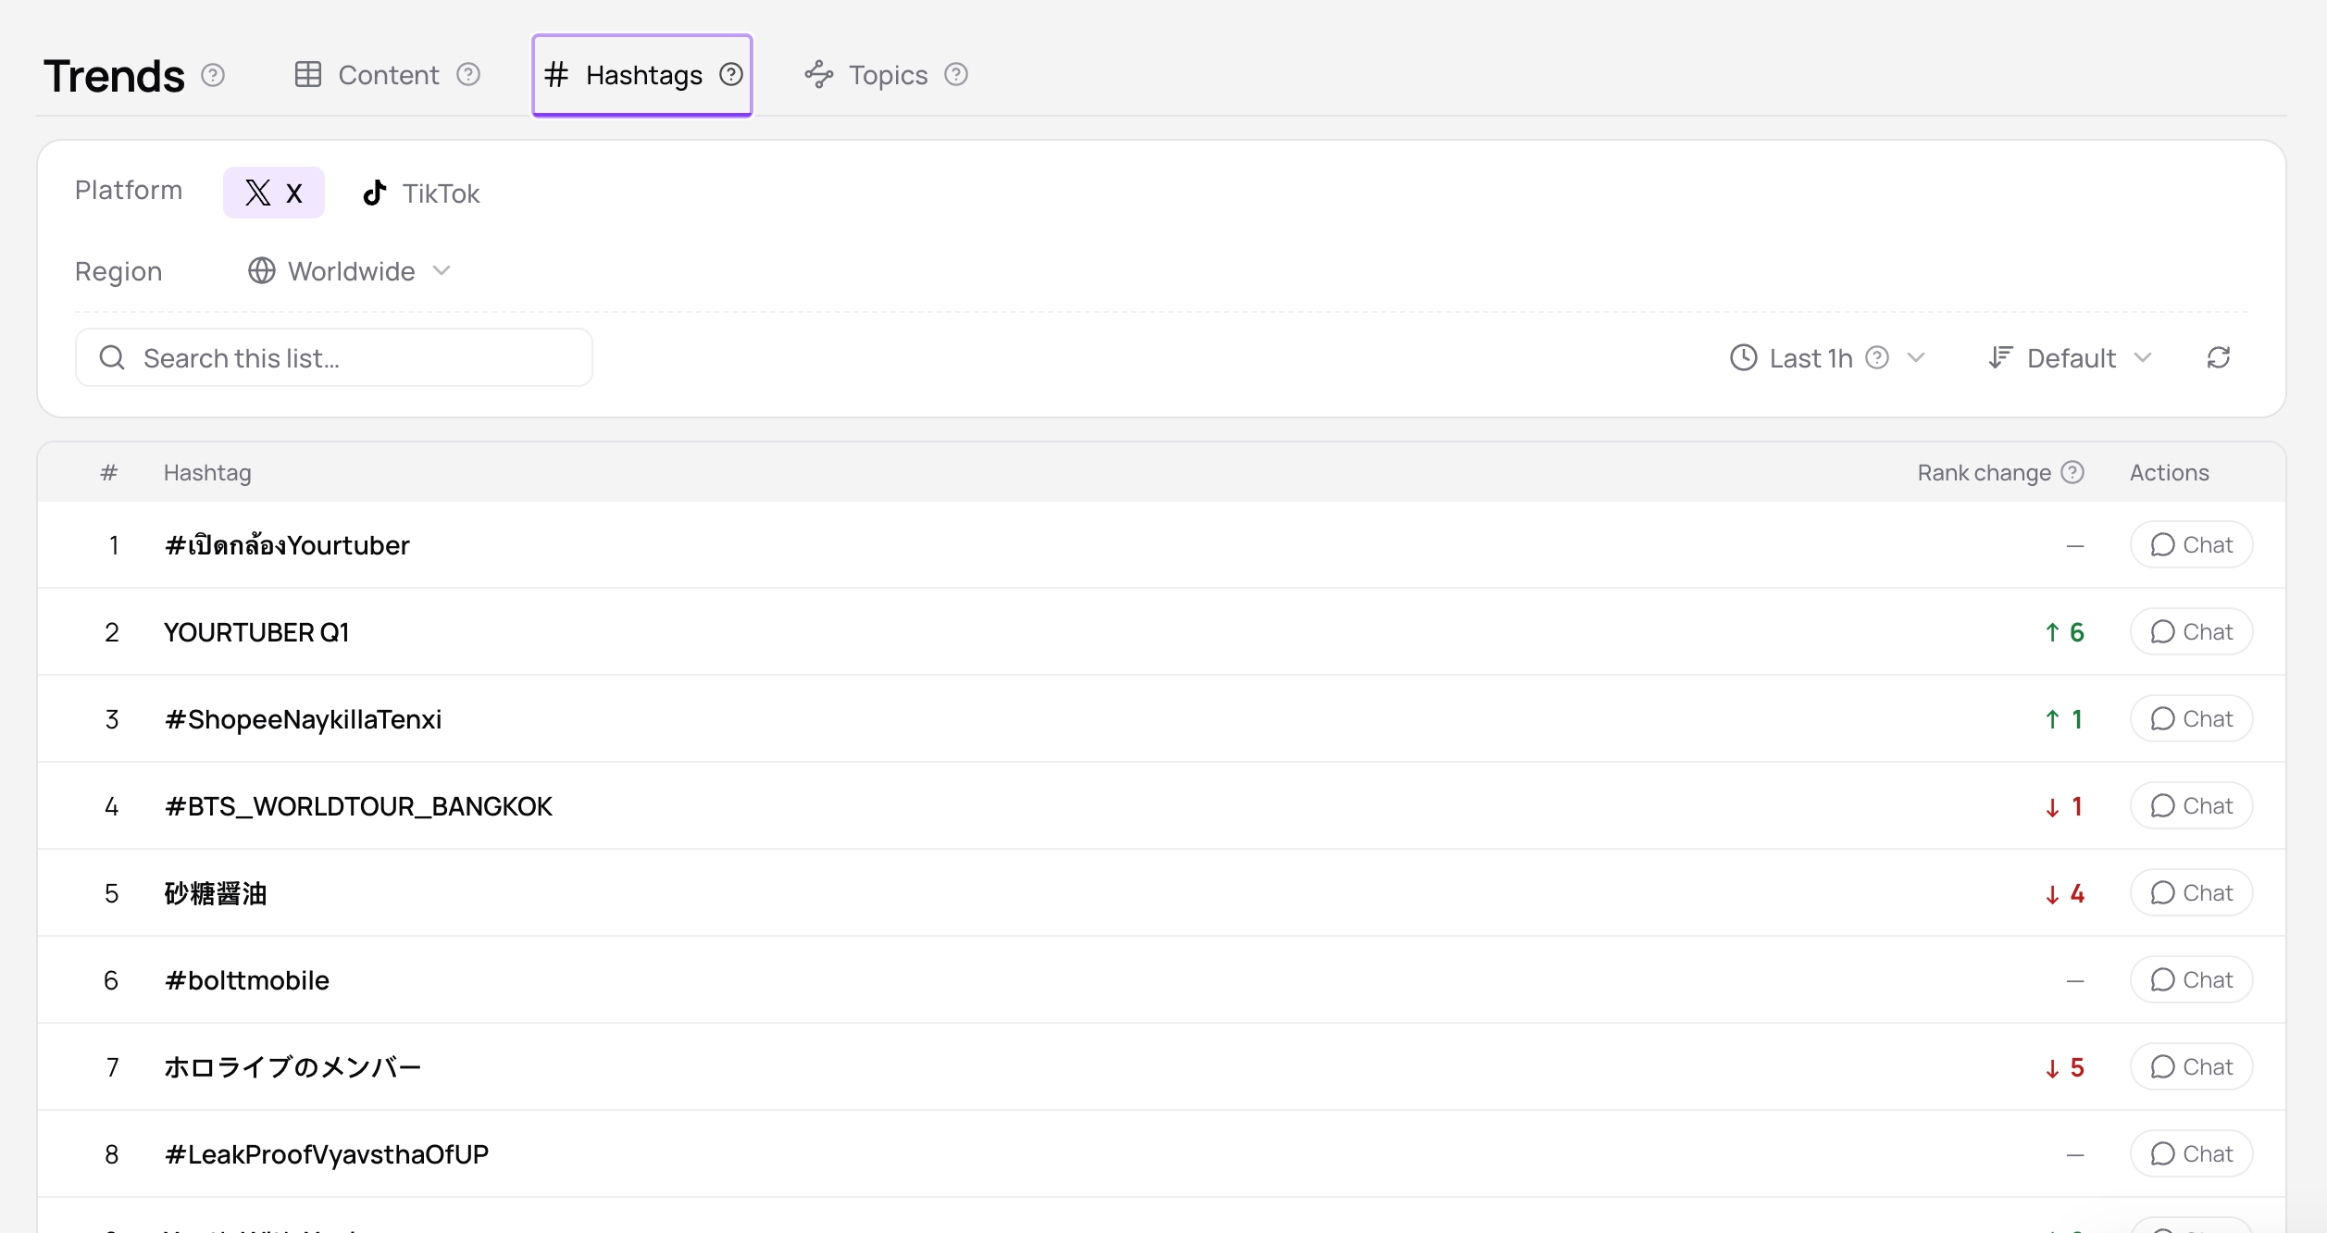The width and height of the screenshot is (2327, 1233).
Task: Chat about #เปิดกล้องYourtuber
Action: click(2191, 544)
